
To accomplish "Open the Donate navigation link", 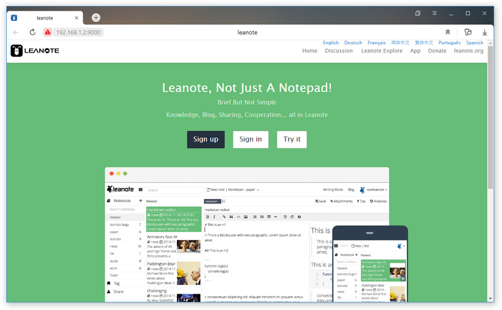I will [x=437, y=51].
